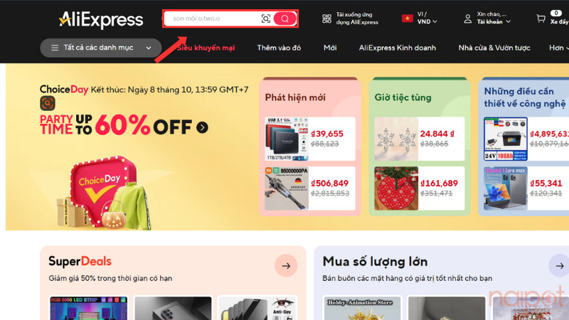Click the account user profile icon
This screenshot has height=320, width=569.
467,19
